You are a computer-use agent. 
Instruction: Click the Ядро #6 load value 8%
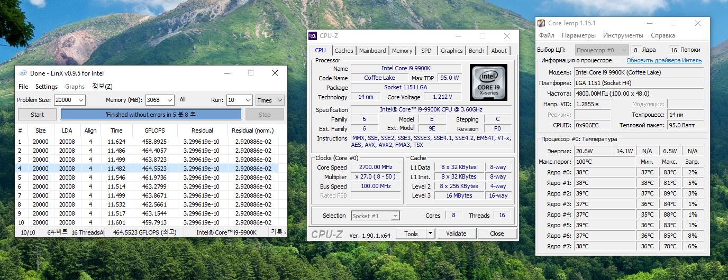click(x=693, y=236)
